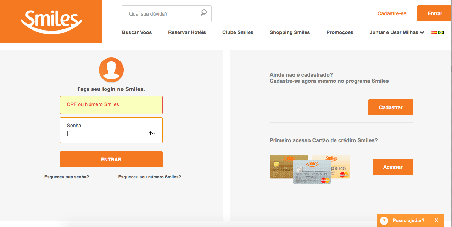
Task: Click the search magnifier icon
Action: (203, 13)
